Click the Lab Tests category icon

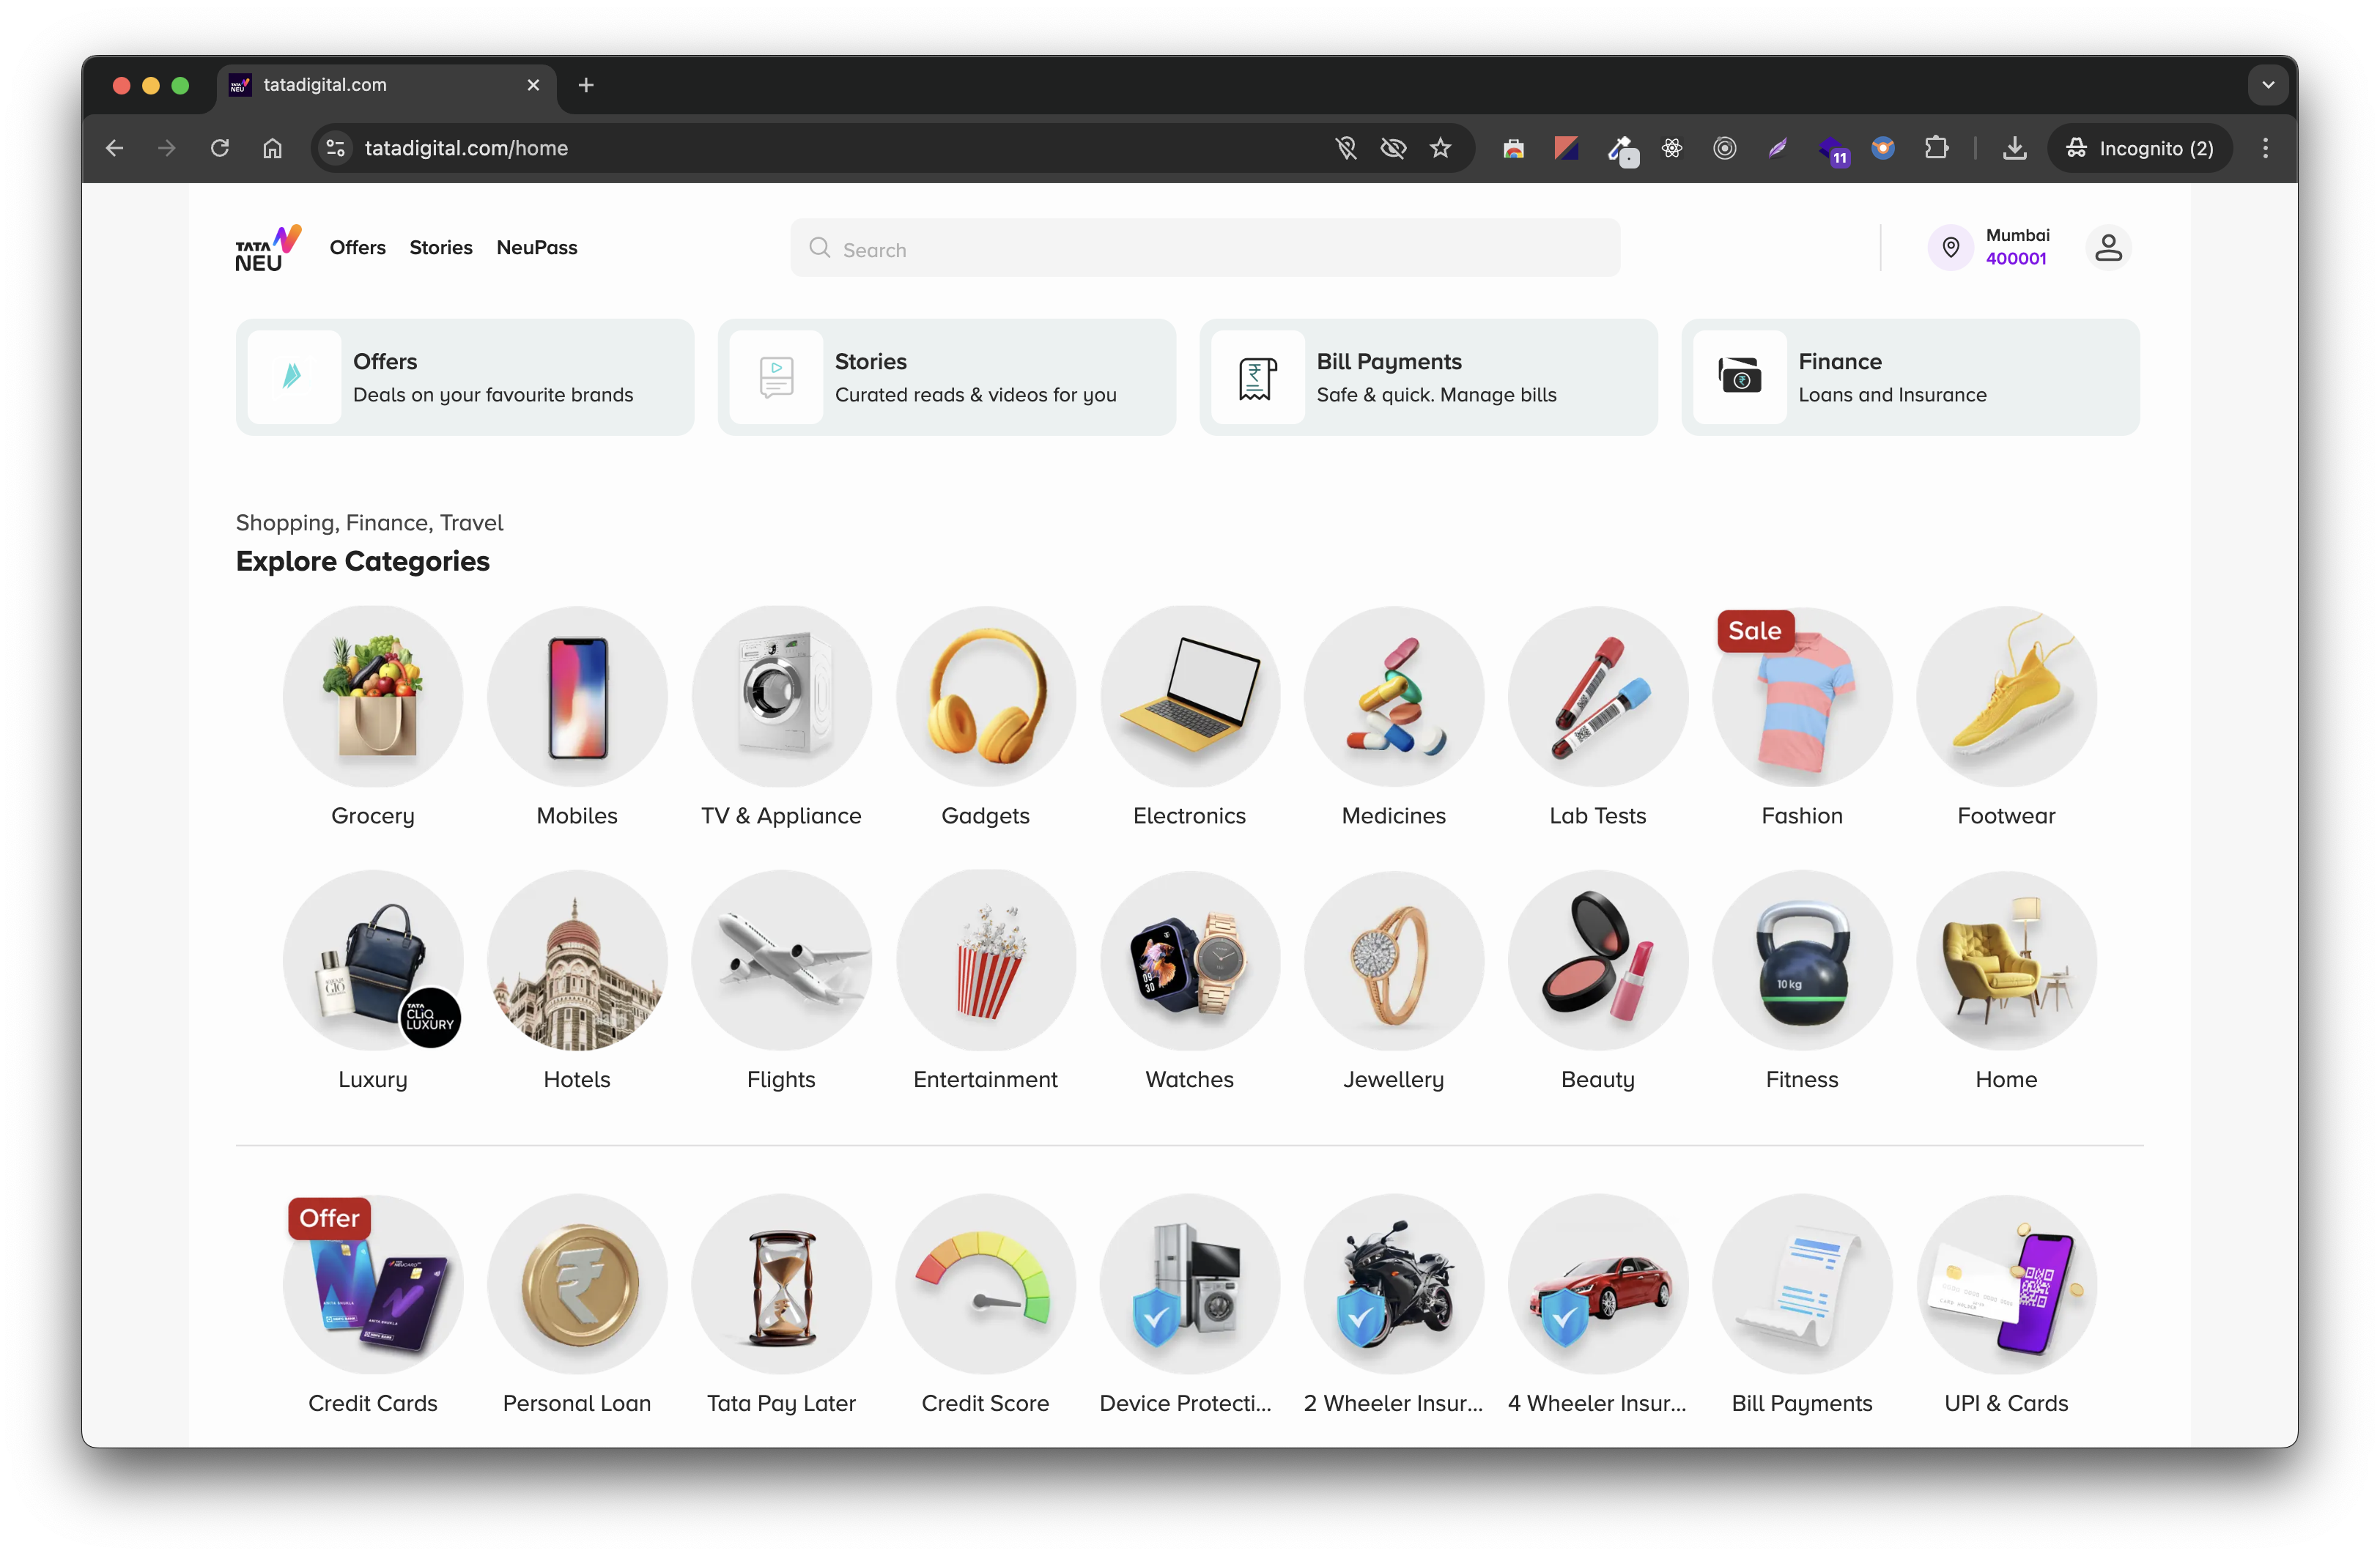(1597, 696)
